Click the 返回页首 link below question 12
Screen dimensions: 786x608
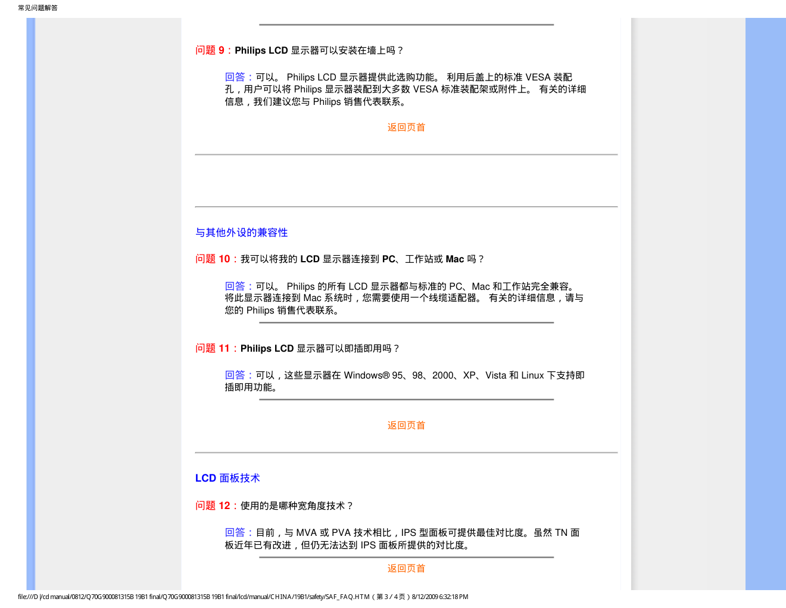point(406,568)
